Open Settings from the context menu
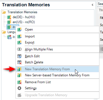Viewport: 103px width, 100px height. coord(57,88)
